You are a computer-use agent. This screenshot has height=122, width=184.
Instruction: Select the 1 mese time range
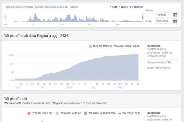124,7
